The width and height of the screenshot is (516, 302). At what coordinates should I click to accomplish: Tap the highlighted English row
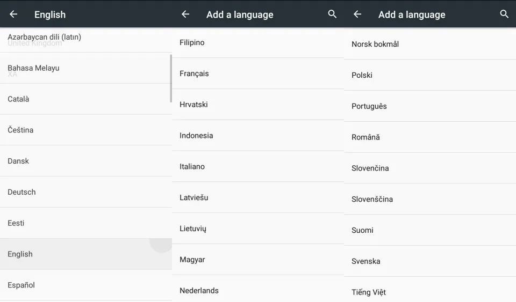(x=86, y=254)
